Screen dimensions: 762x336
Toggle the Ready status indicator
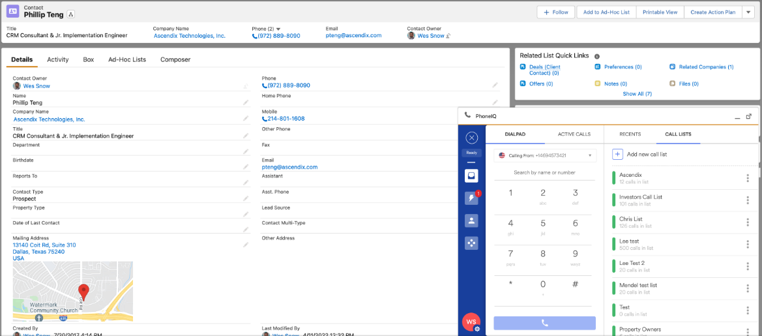pos(472,153)
